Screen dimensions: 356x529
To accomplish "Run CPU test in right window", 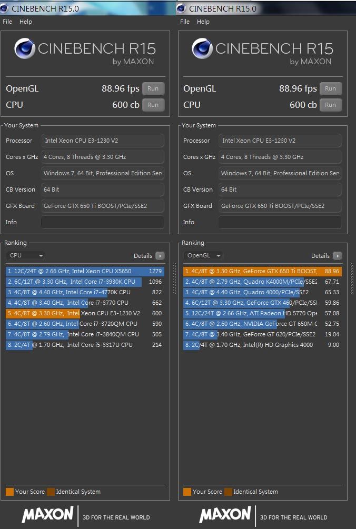I will pos(330,105).
